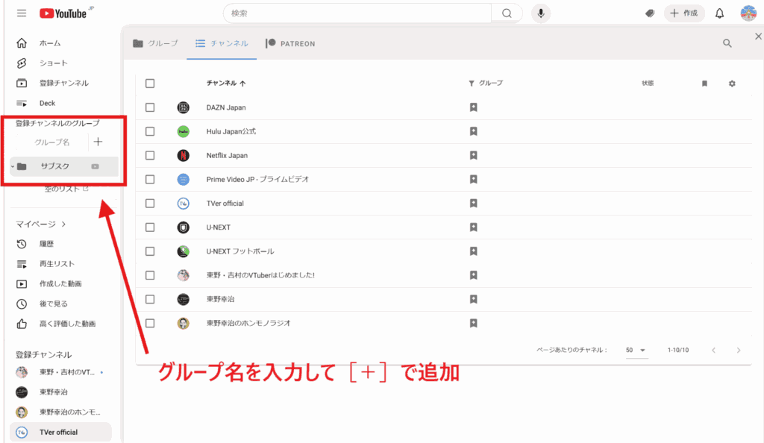Open the YouTube hamburger menu
This screenshot has height=443, width=764.
tap(22, 13)
